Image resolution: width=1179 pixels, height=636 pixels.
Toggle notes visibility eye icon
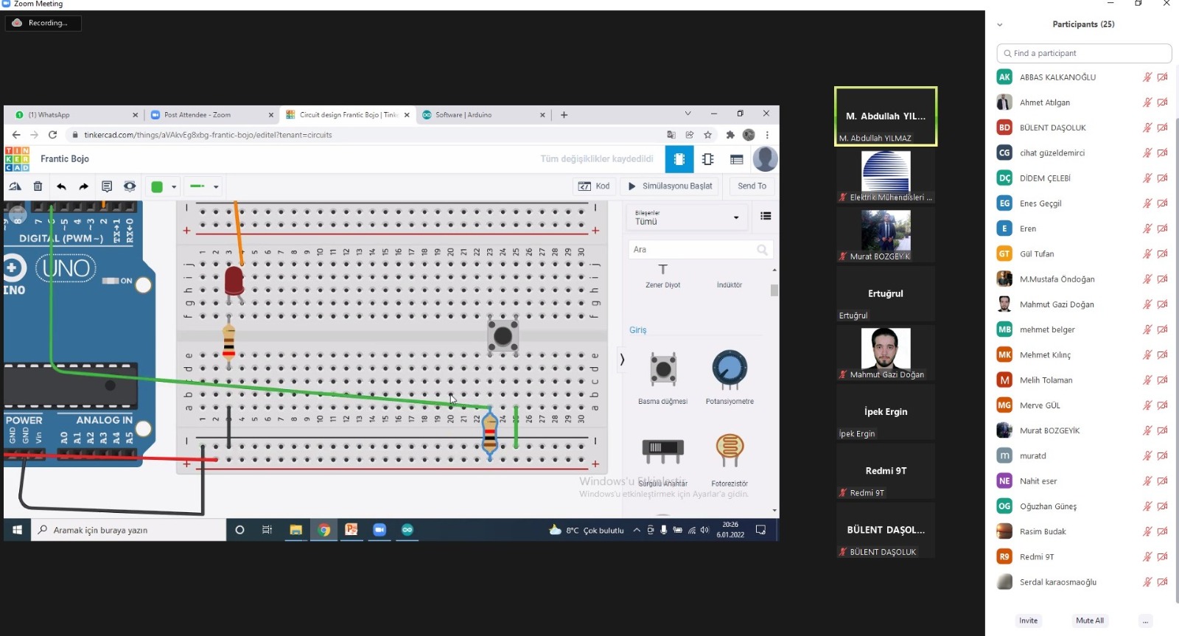click(130, 186)
